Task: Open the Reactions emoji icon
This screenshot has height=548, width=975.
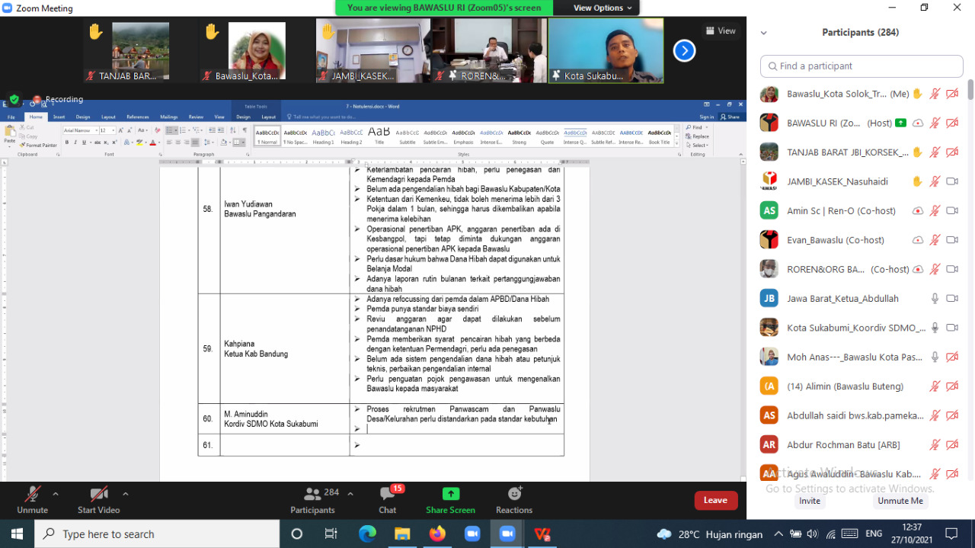Action: tap(514, 494)
